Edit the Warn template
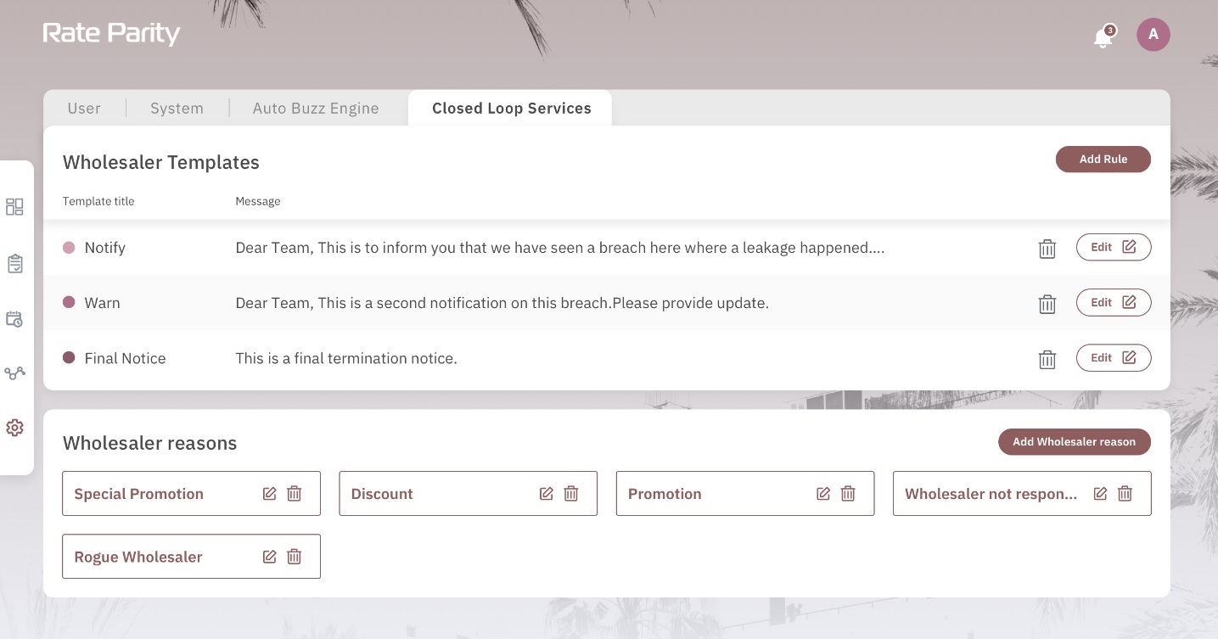This screenshot has height=639, width=1218. click(x=1113, y=303)
